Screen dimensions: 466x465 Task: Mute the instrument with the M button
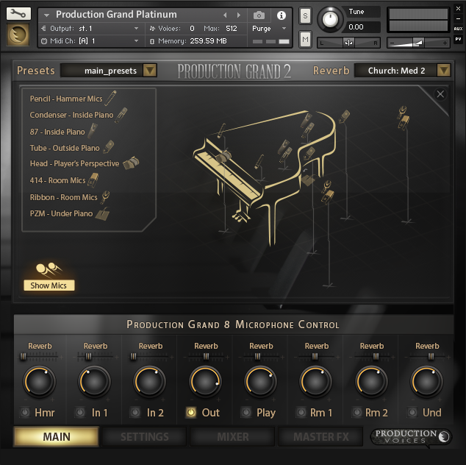click(305, 39)
